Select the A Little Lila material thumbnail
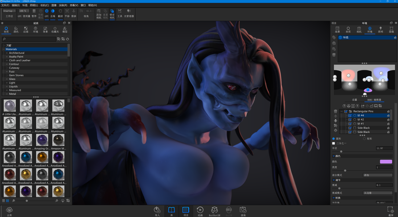Image resolution: width=398 pixels, height=217 pixels. (x=10, y=106)
